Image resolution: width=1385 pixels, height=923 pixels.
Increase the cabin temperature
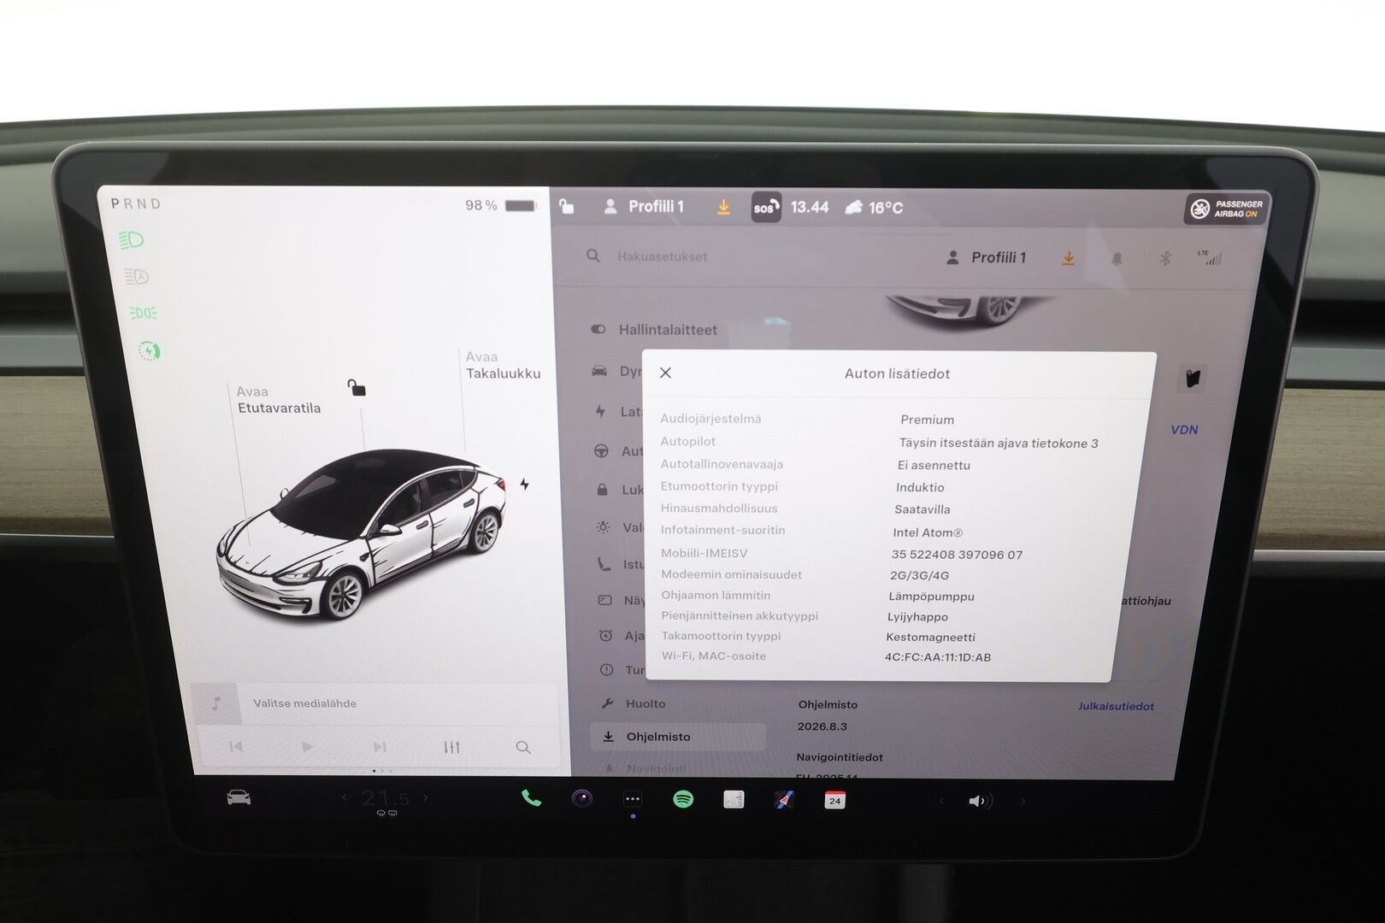pyautogui.click(x=426, y=798)
